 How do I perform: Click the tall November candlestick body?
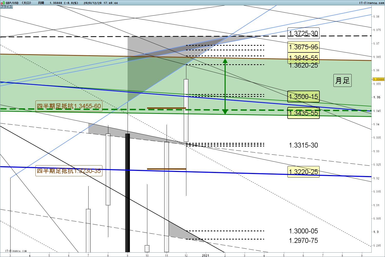167,197
